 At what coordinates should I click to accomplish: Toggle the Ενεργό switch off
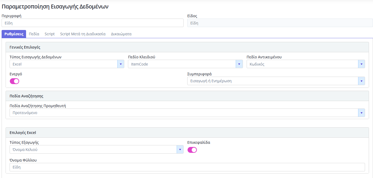pyautogui.click(x=14, y=81)
